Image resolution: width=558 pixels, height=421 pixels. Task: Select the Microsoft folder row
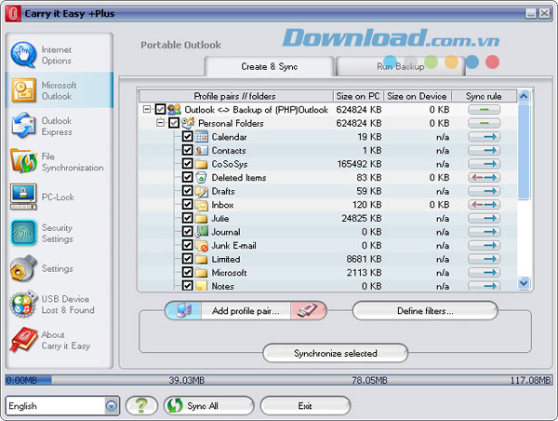click(x=327, y=272)
